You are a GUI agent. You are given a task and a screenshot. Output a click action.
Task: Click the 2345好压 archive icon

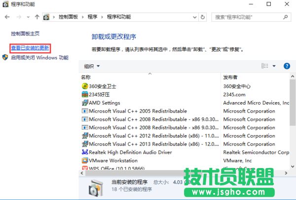pos(85,94)
